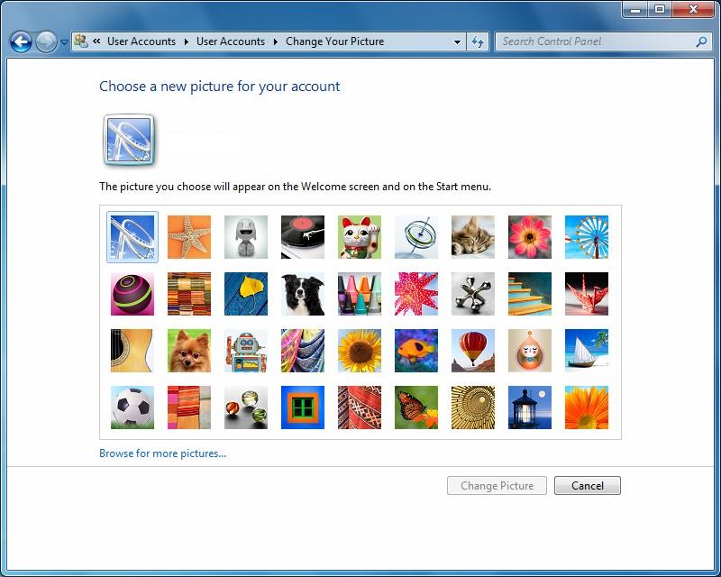Choose the red and orange striped cloth picture
721x577 pixels.
(189, 408)
